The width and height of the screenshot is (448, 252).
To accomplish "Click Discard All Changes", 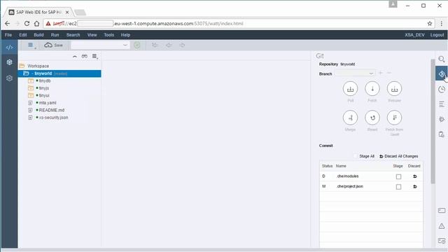I will [398, 156].
